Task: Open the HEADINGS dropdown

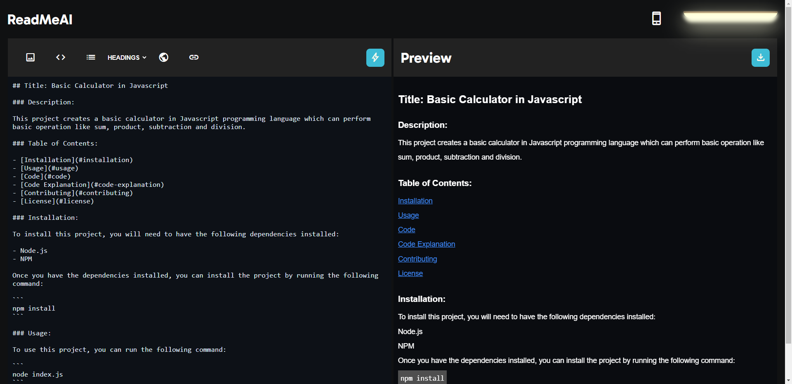Action: coord(127,57)
